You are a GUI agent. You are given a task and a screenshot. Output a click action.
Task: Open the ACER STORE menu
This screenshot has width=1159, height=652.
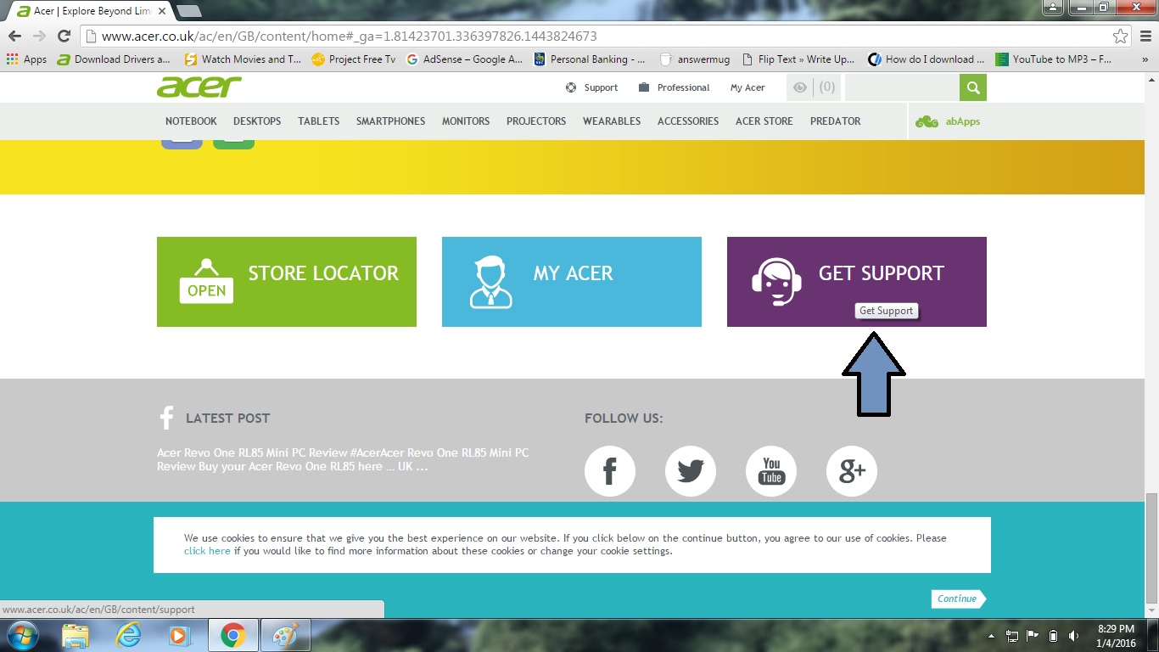pyautogui.click(x=764, y=121)
